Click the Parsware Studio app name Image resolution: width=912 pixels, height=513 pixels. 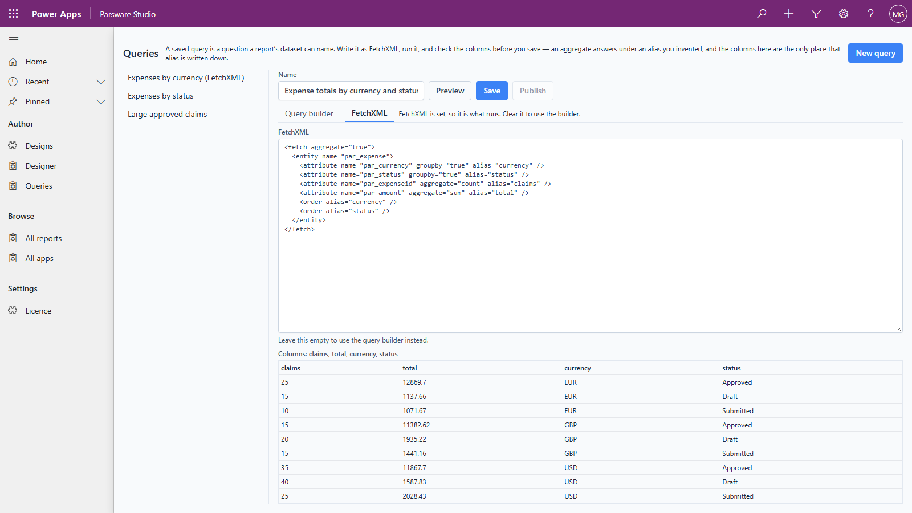coord(128,14)
